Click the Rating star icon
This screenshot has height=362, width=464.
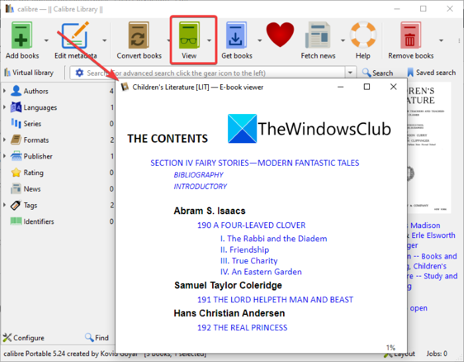[x=16, y=172]
